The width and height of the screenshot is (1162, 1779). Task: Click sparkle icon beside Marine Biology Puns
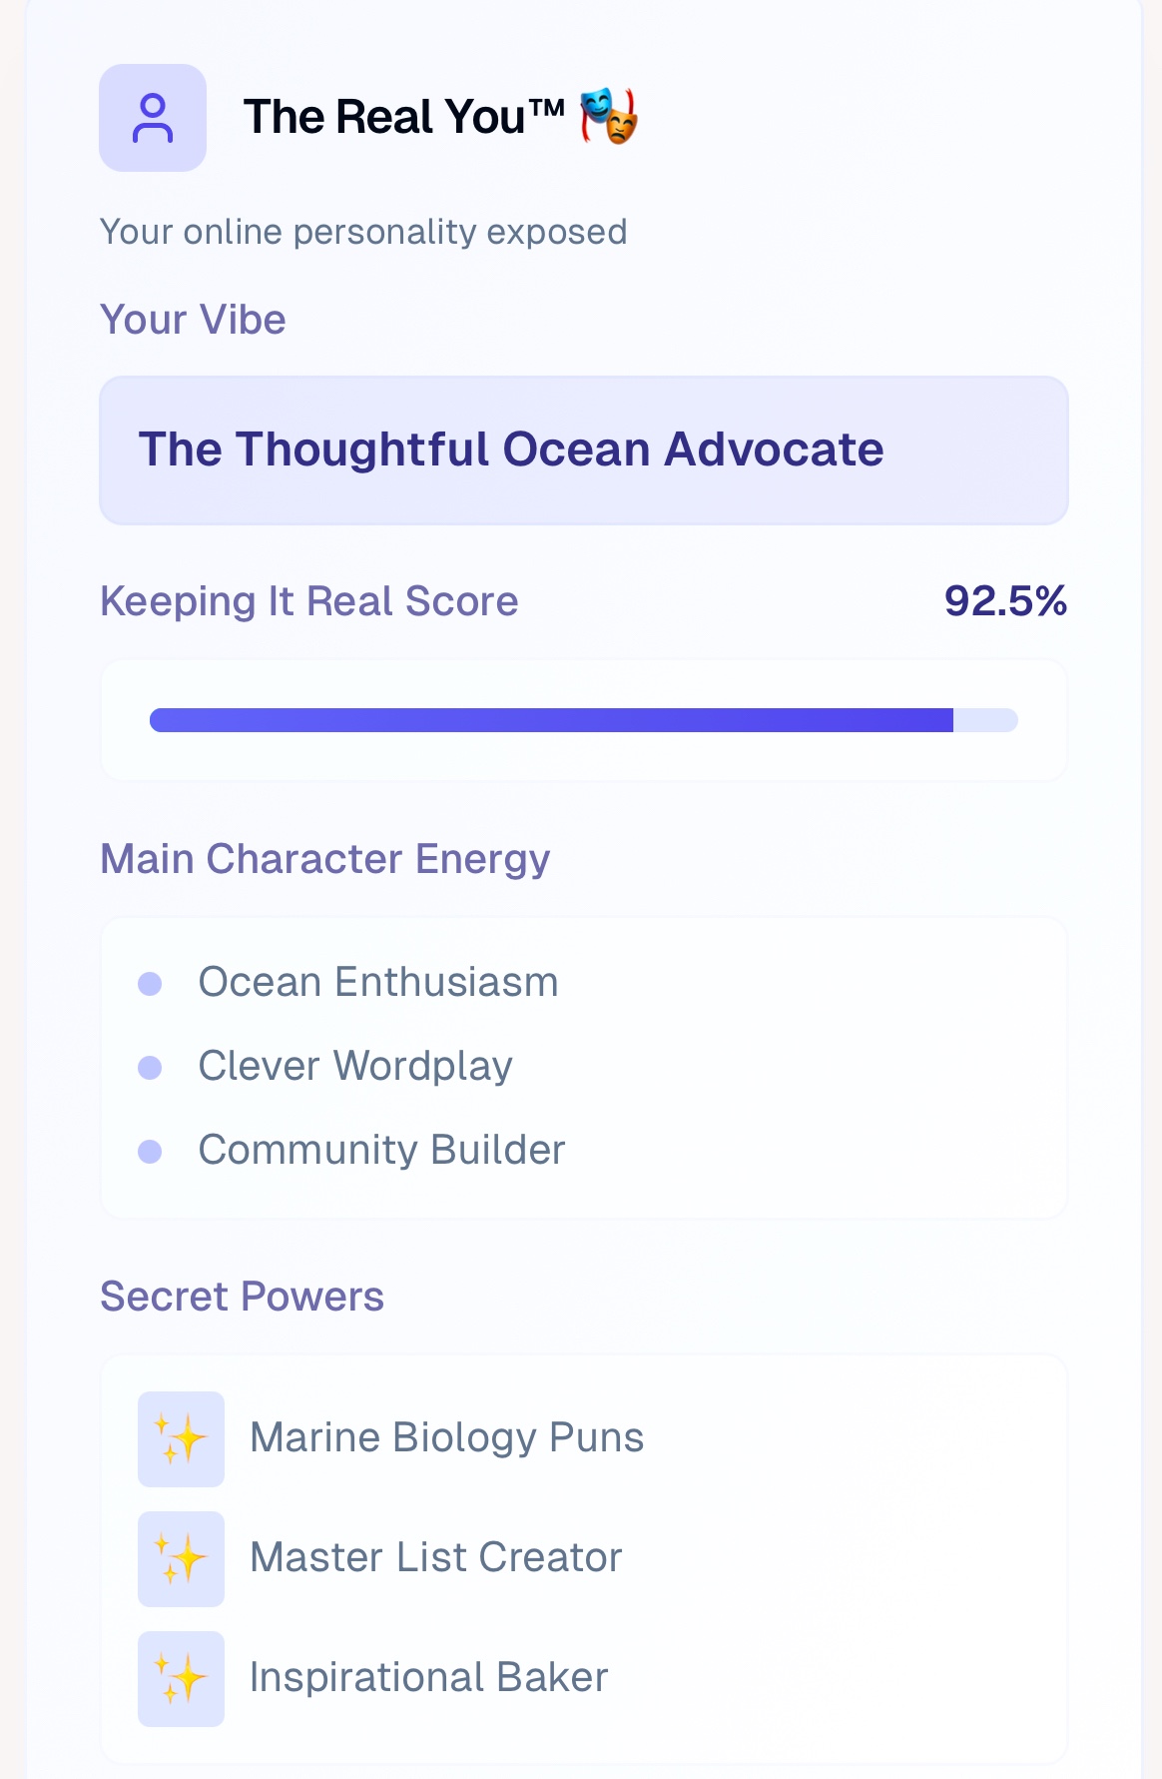pos(181,1439)
